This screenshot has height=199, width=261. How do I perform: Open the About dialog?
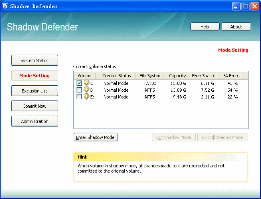click(x=236, y=27)
